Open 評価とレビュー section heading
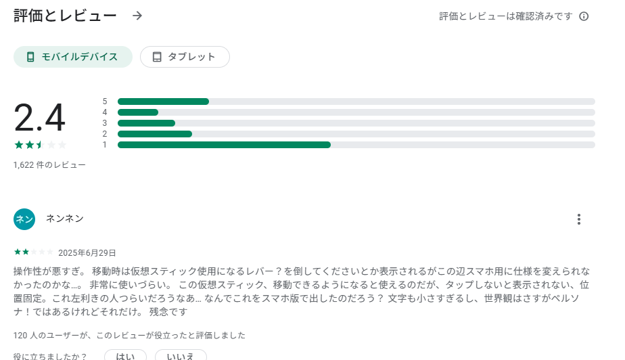 click(65, 16)
